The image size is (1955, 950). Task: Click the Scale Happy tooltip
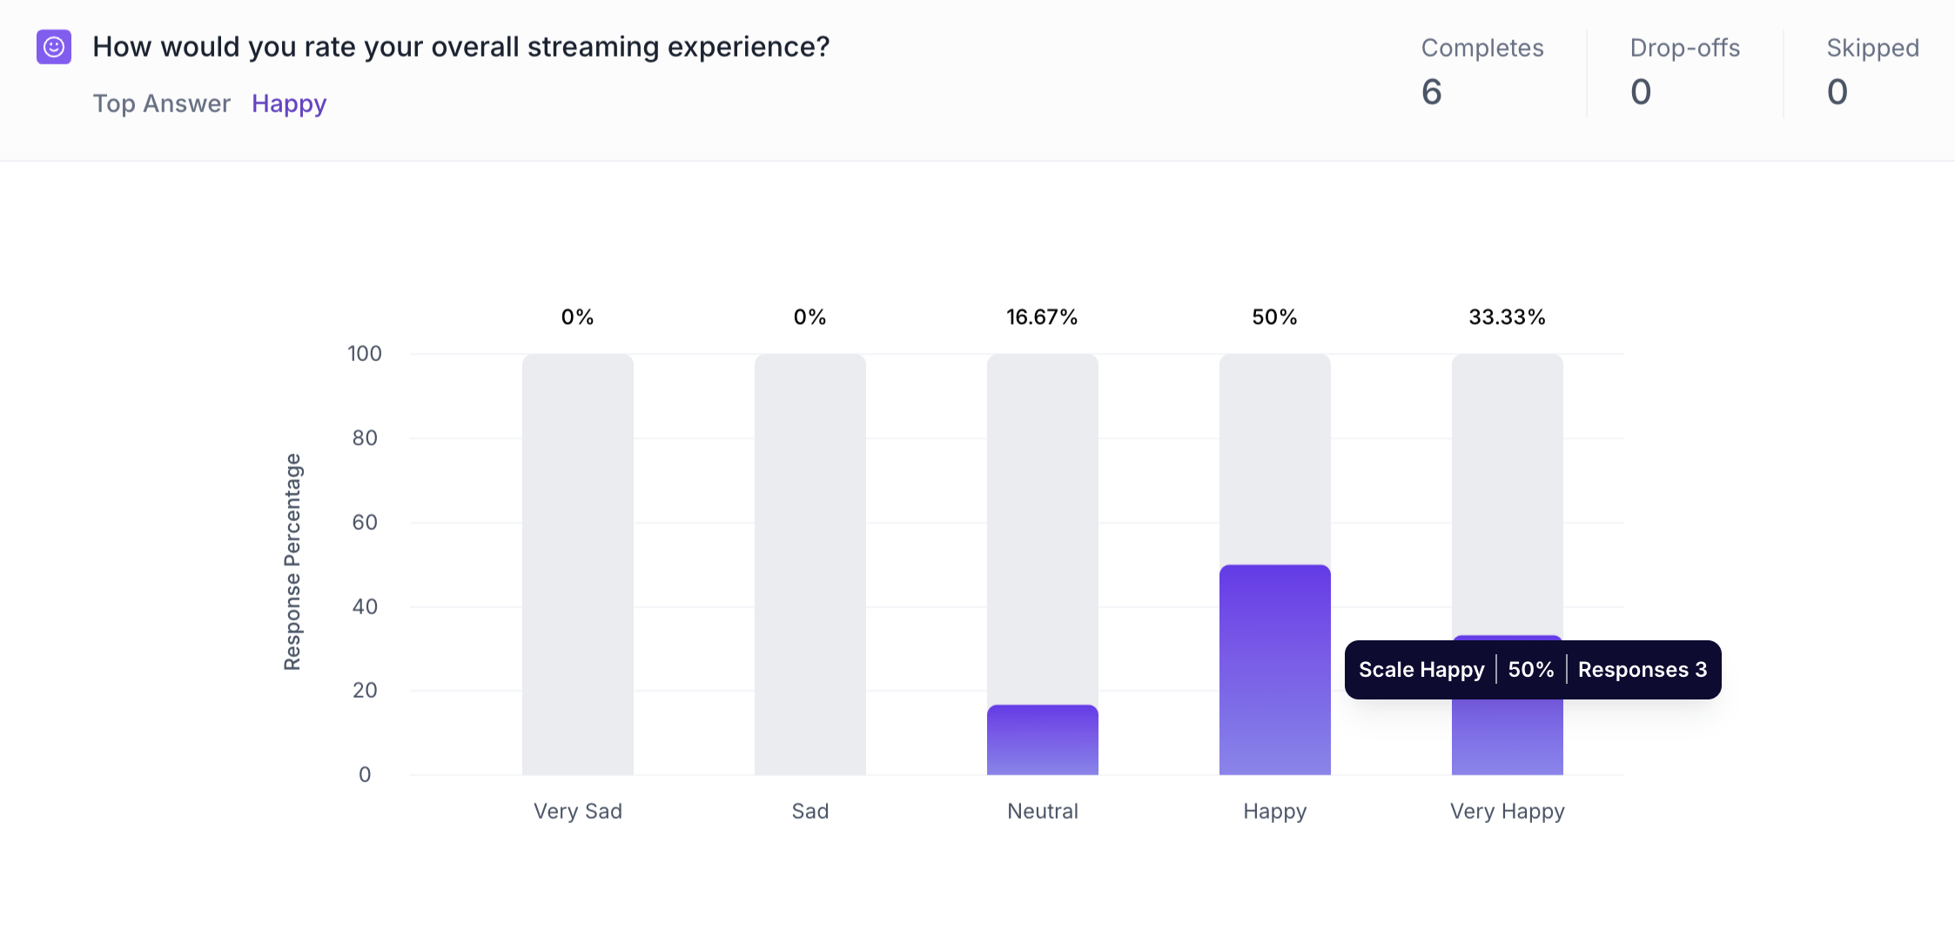pos(1532,670)
